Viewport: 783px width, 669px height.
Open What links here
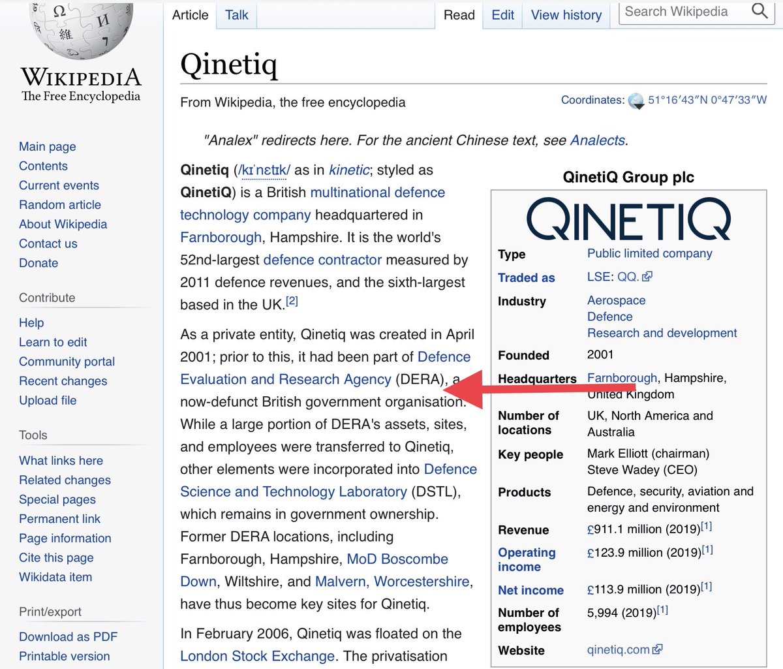61,460
